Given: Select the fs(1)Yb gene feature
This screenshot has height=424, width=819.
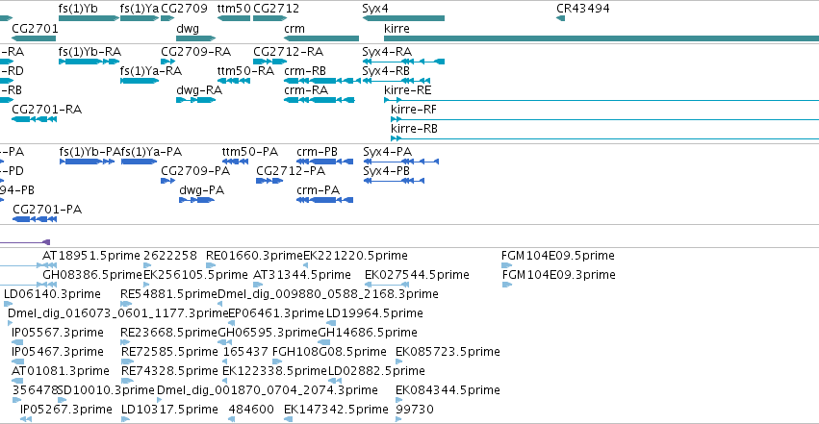Looking at the screenshot, I should [89, 19].
